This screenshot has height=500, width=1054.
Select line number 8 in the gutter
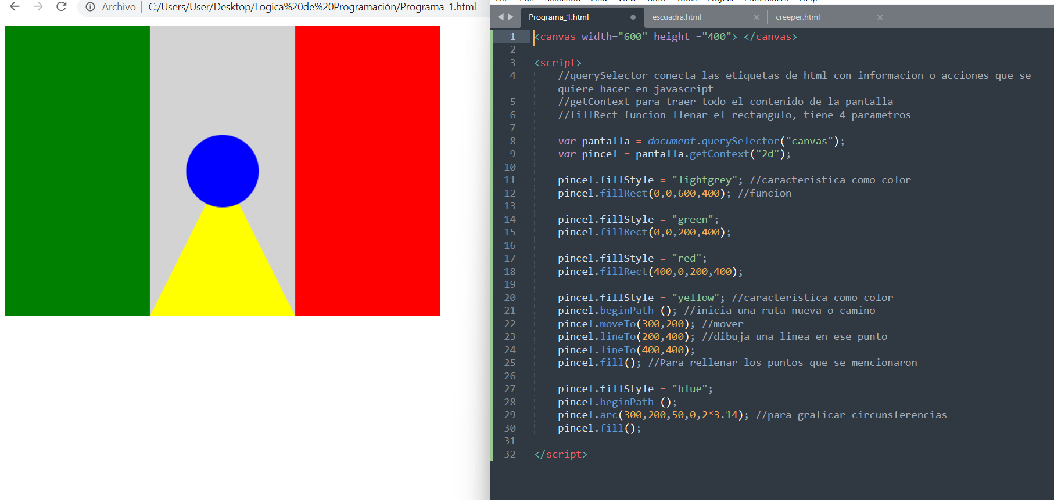512,141
